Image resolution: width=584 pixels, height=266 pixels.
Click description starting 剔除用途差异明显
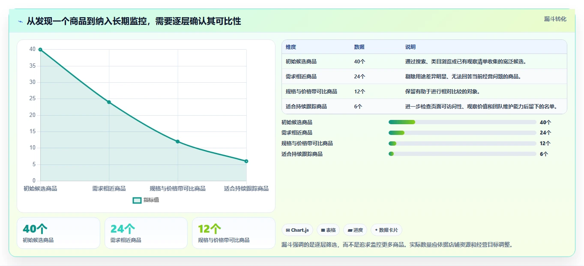tap(463, 77)
